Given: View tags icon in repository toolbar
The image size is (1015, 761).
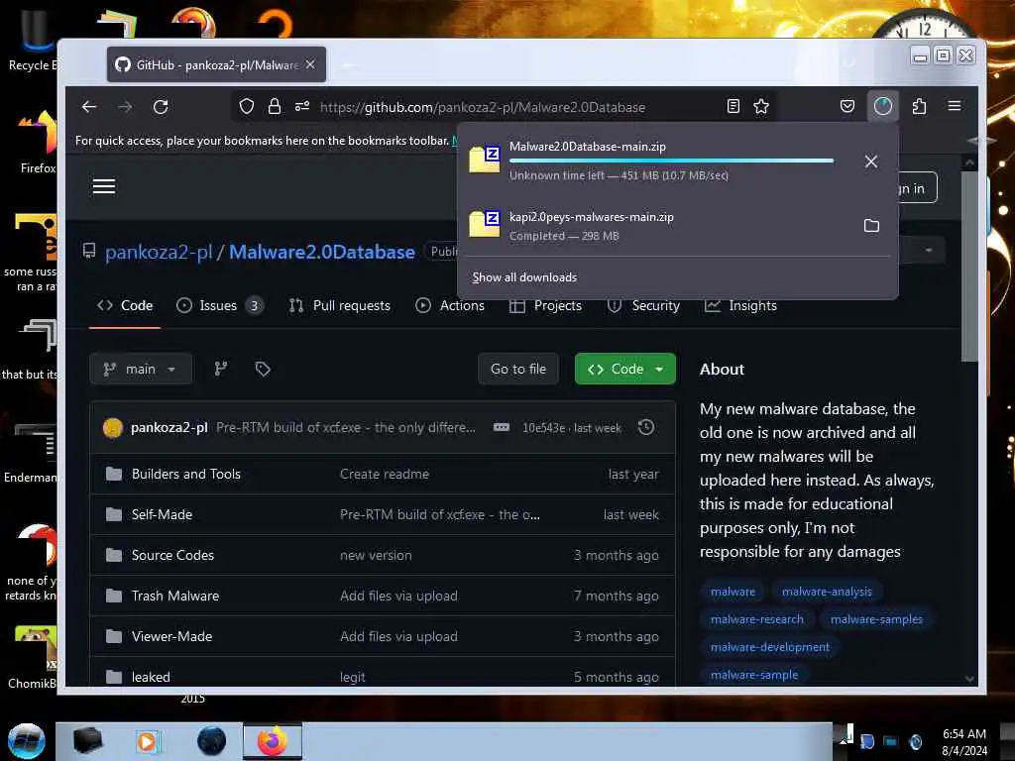Looking at the screenshot, I should click(262, 369).
